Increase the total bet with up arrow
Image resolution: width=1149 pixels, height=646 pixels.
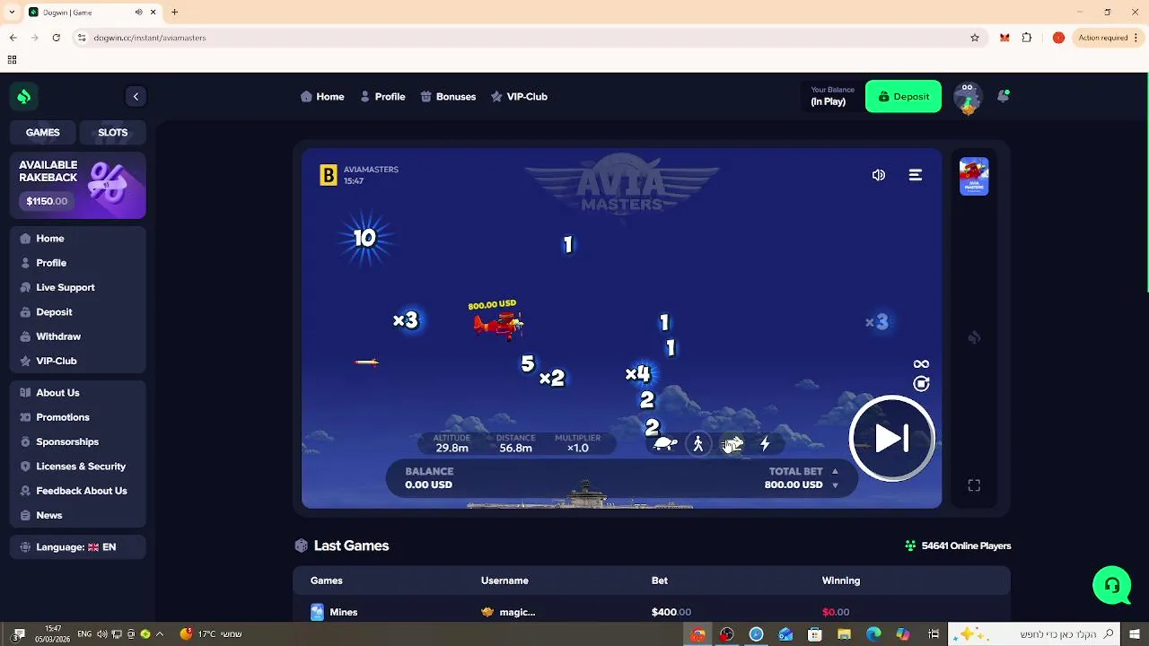point(835,471)
